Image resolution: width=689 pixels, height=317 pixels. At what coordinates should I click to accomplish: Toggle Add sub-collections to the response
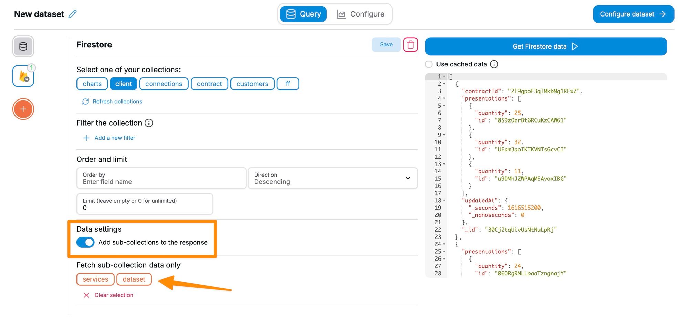pos(85,242)
